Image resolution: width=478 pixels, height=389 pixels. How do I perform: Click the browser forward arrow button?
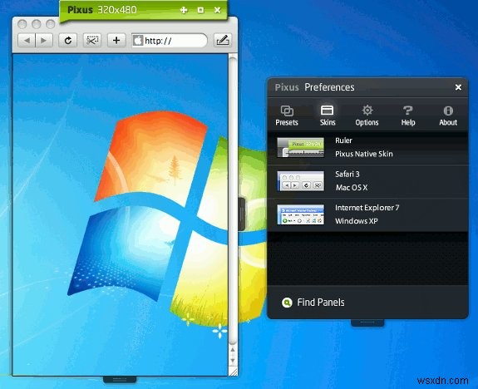[x=44, y=41]
